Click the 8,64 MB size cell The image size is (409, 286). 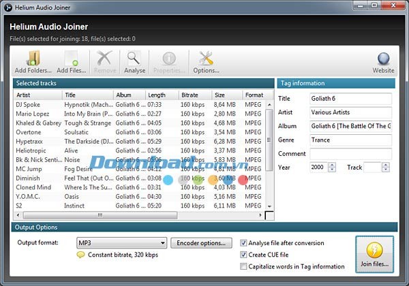(224, 105)
